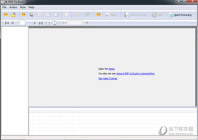Zoom out with left zoom icon

point(63,23)
